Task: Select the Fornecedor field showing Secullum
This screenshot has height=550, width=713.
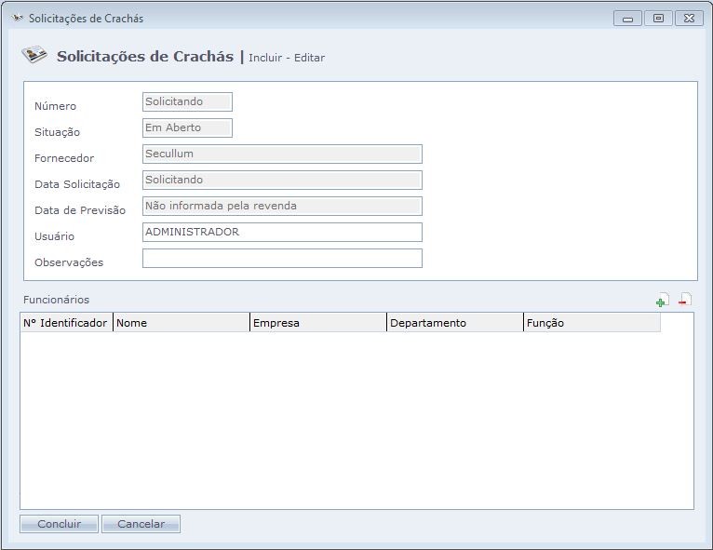Action: (x=282, y=154)
